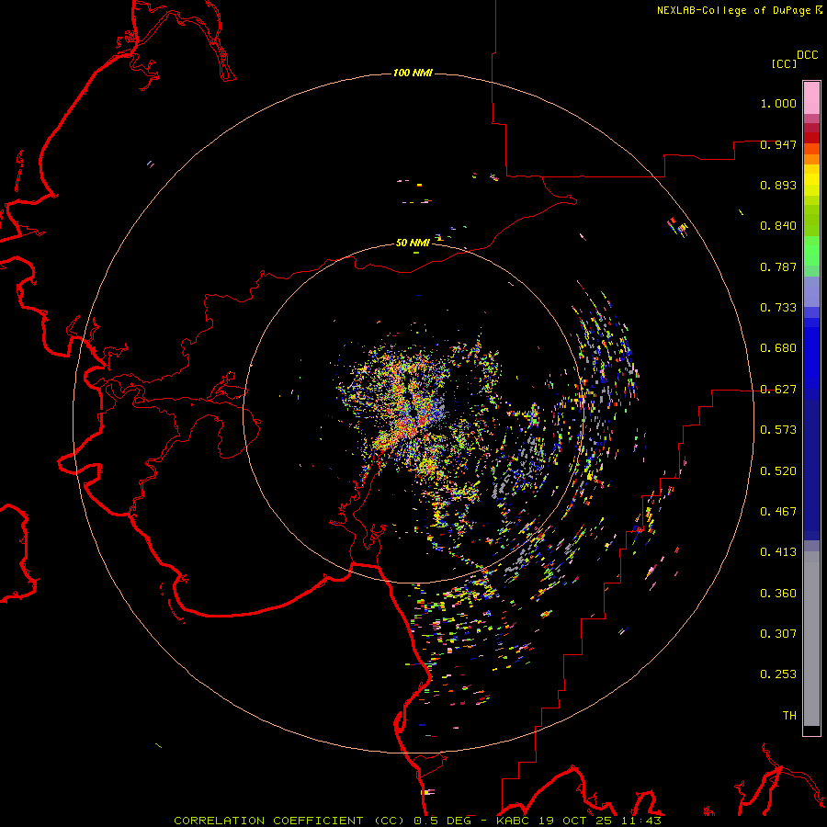Click the 0.307 color scale value
827x827 pixels.
pyautogui.click(x=778, y=634)
